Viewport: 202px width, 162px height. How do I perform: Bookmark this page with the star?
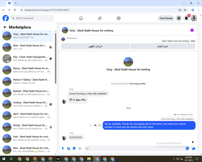[185, 10]
